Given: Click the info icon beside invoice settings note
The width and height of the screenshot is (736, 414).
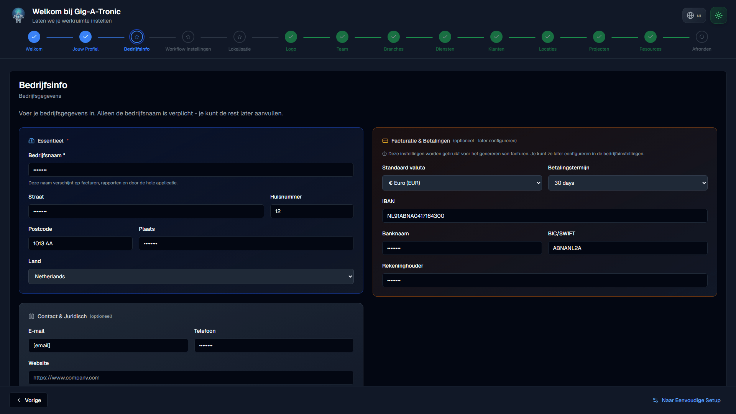Looking at the screenshot, I should coord(384,154).
